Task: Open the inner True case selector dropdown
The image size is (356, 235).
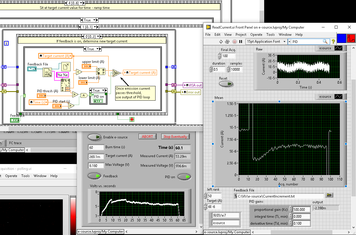Action: 97,49
